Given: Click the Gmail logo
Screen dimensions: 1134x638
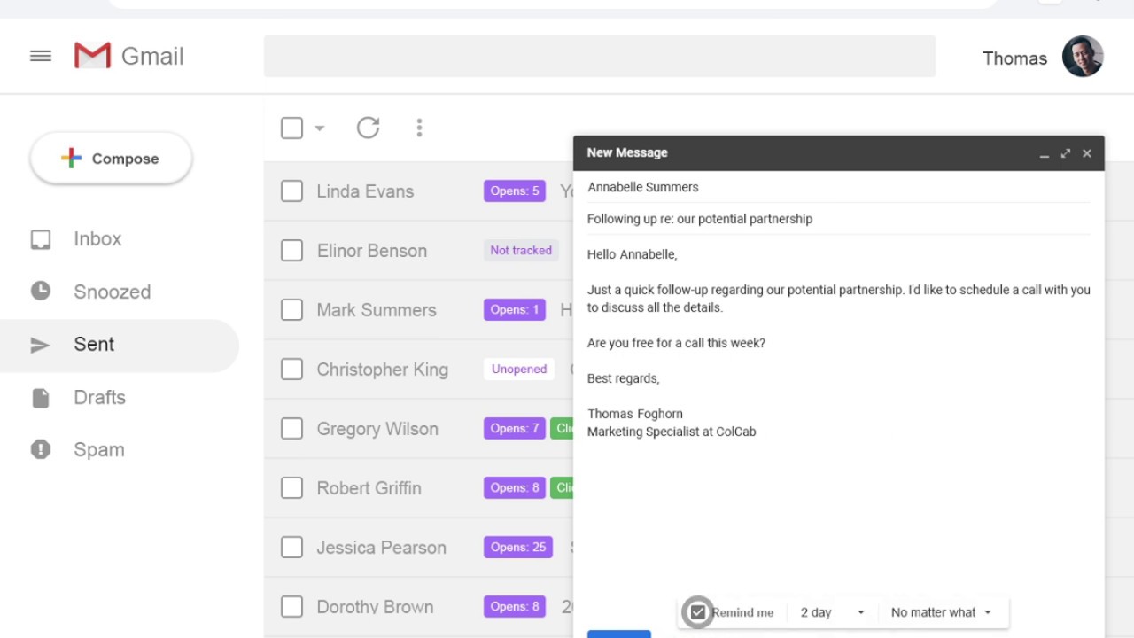Looking at the screenshot, I should pos(92,56).
